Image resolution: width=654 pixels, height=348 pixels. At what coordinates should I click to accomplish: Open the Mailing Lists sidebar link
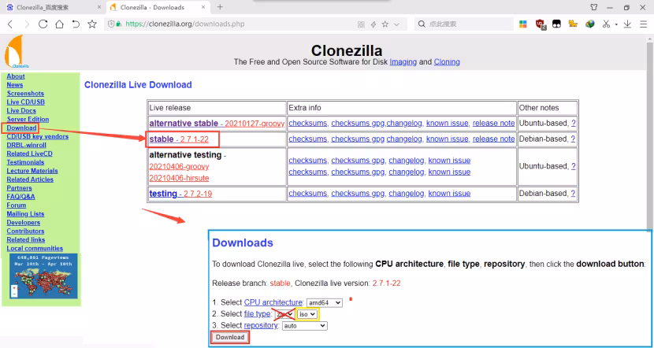coord(25,214)
